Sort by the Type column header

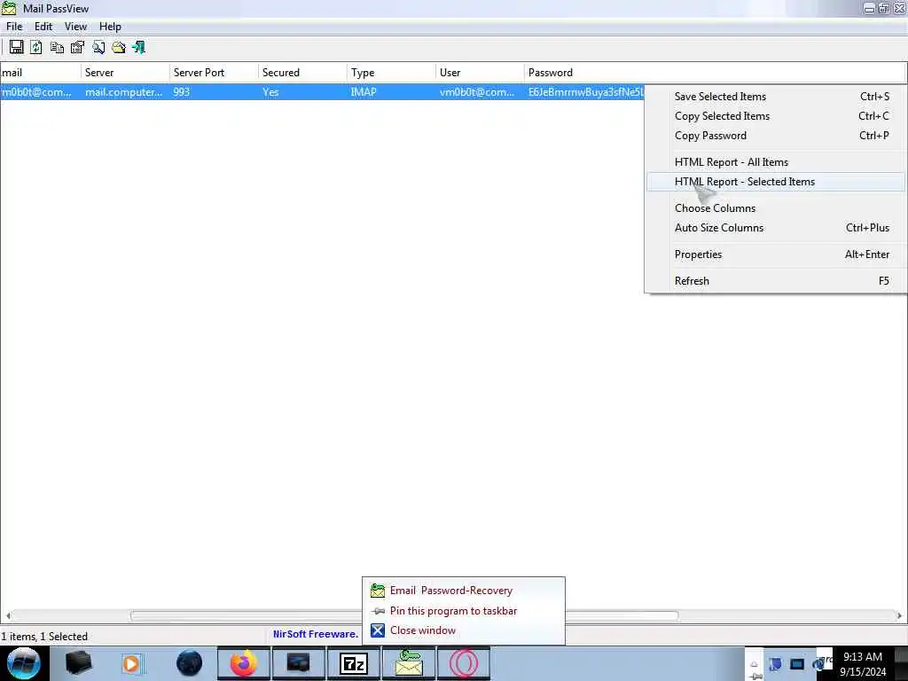(391, 73)
